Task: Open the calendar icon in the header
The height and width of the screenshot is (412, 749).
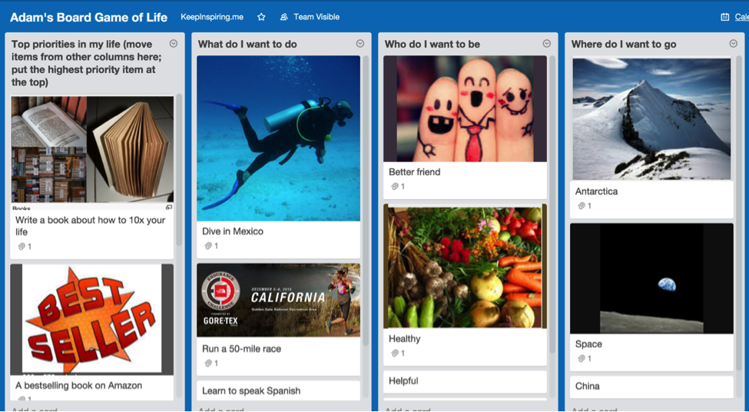Action: [x=724, y=17]
